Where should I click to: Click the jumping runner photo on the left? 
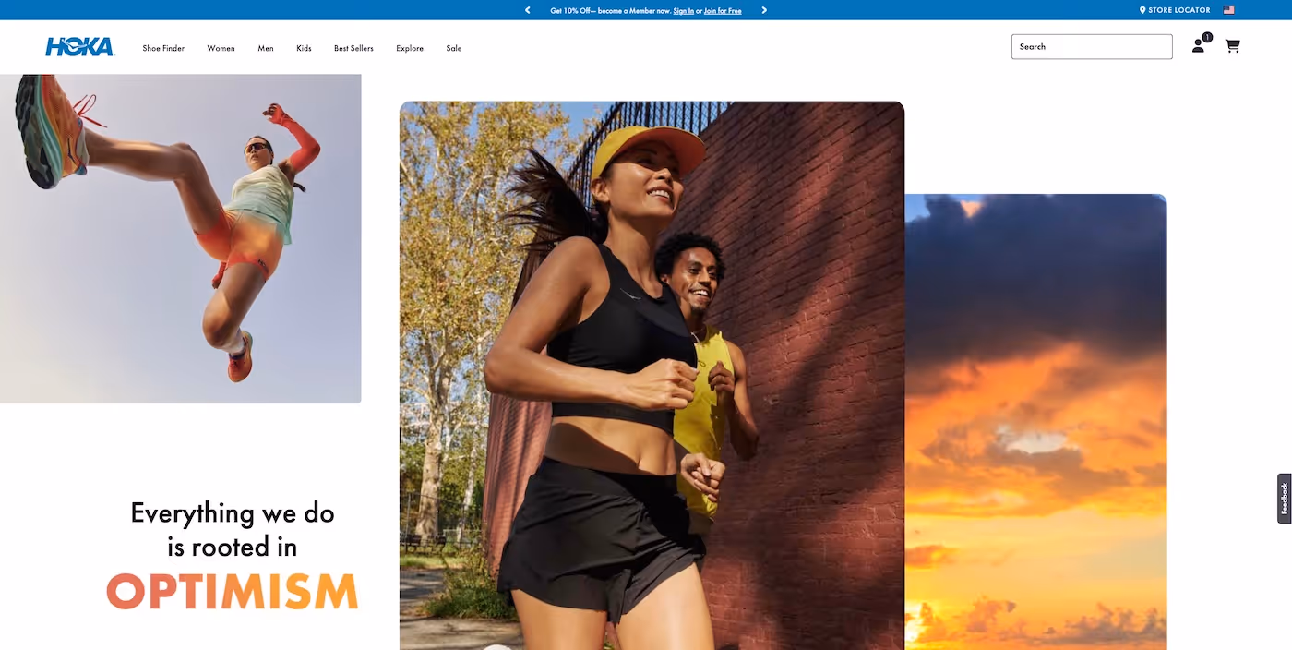click(x=180, y=235)
